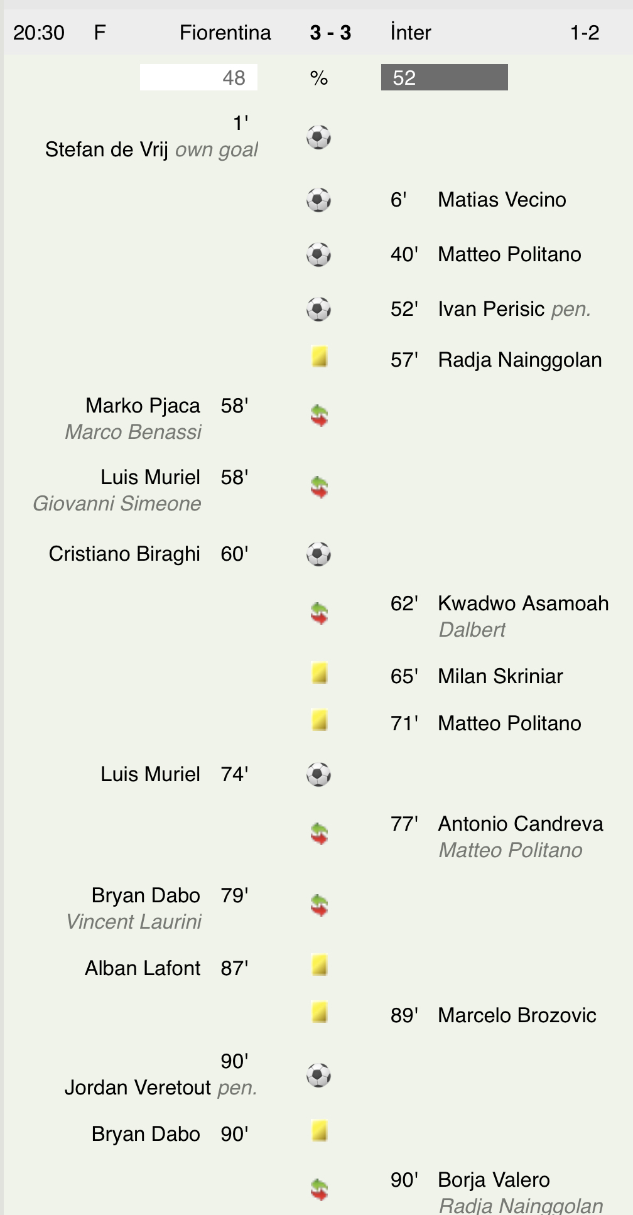The image size is (633, 1215).
Task: Open the Fiorentina team name
Action: point(225,33)
